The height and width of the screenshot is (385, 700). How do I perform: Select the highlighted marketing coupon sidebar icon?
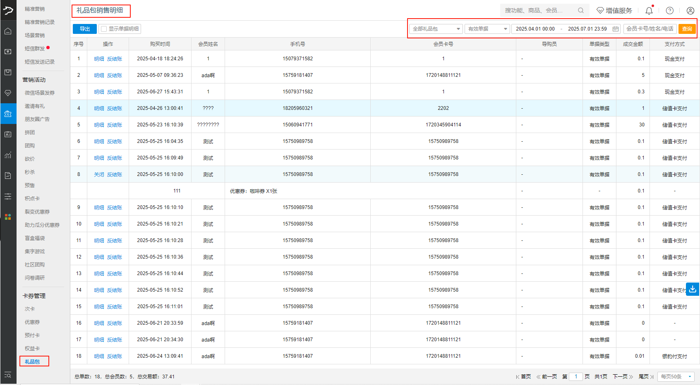pos(8,114)
